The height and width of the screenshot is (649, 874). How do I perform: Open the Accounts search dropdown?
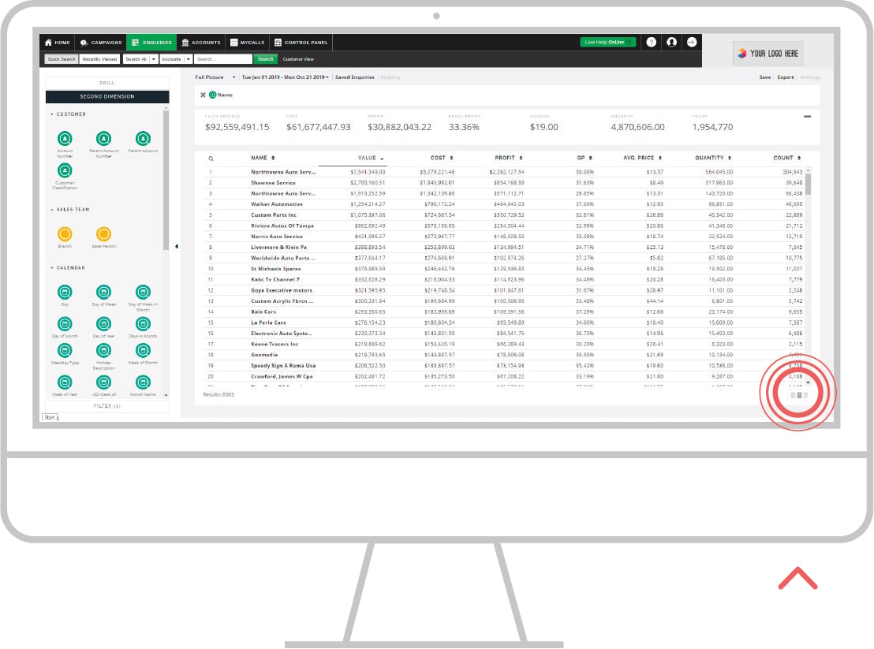[176, 59]
